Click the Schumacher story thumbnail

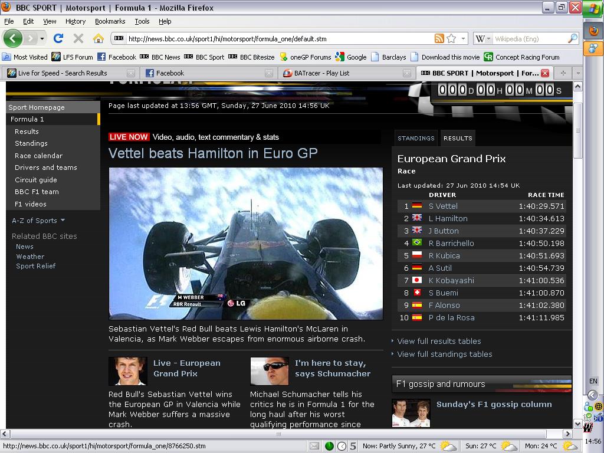269,372
